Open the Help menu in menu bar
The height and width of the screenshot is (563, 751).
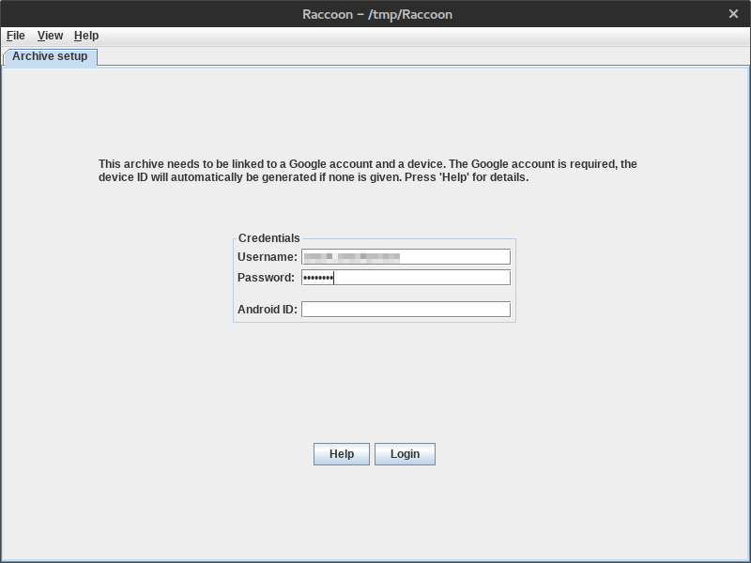86,36
